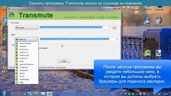Close the Transmute window
The width and height of the screenshot is (171, 96).
pyautogui.click(x=117, y=9)
